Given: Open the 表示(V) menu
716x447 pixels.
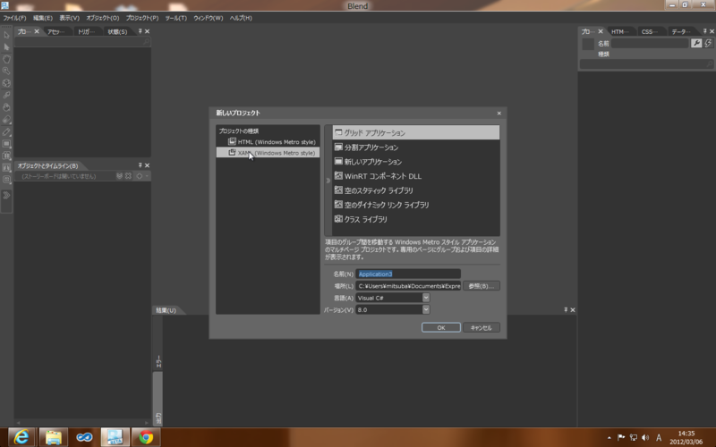Looking at the screenshot, I should click(x=70, y=18).
